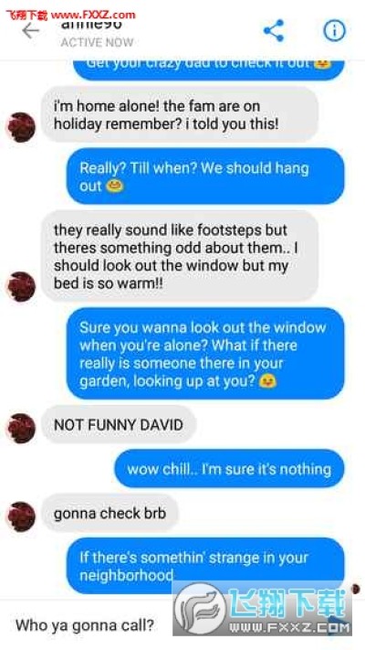365x650 pixels.
Task: Select the "gonna check brb" message
Action: [109, 513]
